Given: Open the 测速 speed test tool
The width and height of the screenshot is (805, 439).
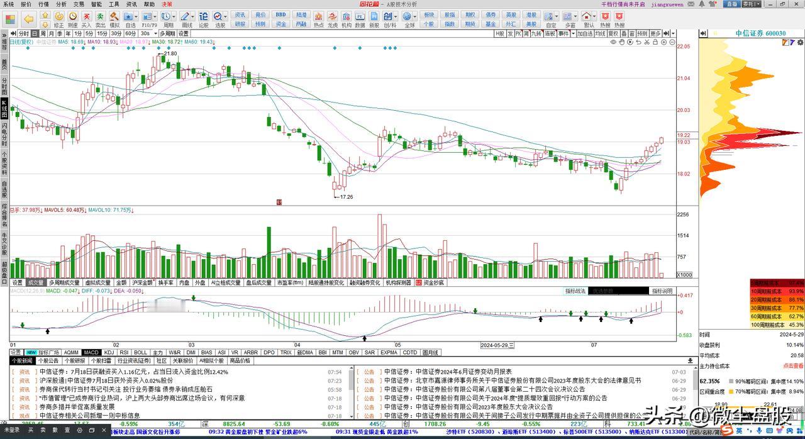Looking at the screenshot, I should 72,20.
